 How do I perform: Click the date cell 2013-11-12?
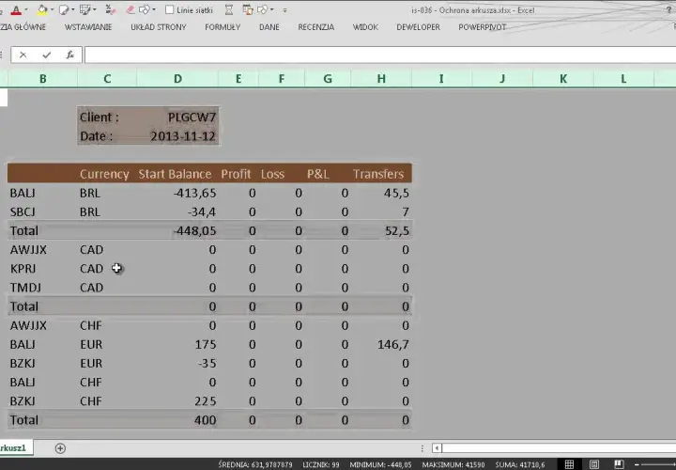tap(177, 136)
